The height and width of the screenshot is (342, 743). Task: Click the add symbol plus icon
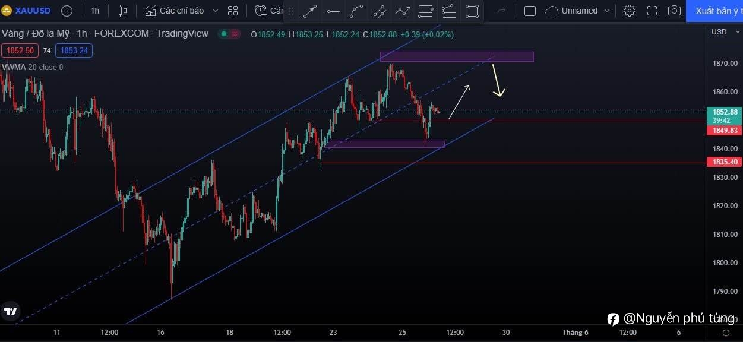click(x=67, y=11)
